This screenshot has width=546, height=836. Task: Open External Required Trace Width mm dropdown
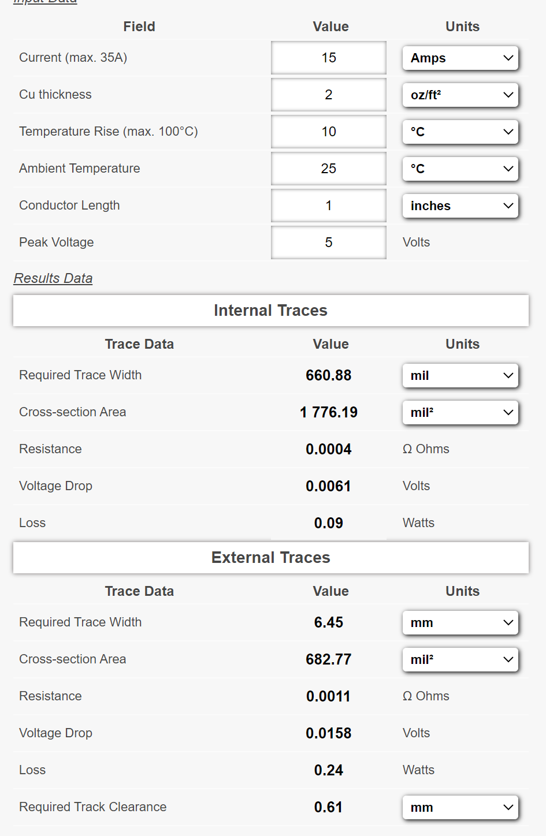(460, 623)
